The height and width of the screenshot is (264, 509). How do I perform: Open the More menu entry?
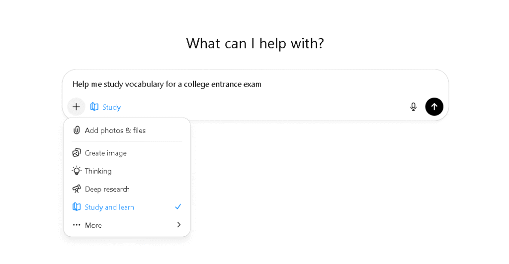(x=93, y=225)
